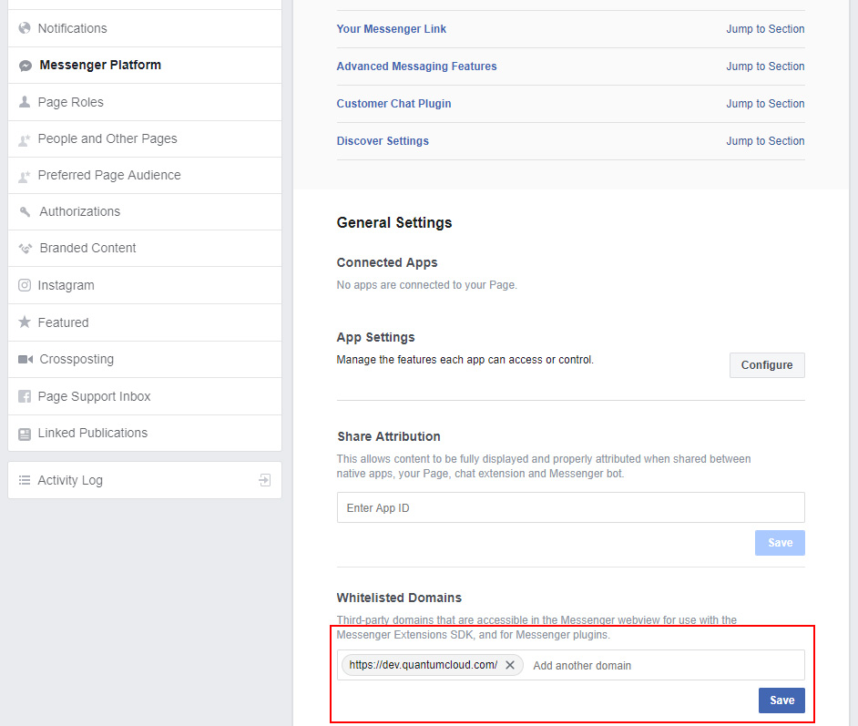Viewport: 858px width, 726px height.
Task: Click the Crossposting video camera icon
Action: pos(26,359)
